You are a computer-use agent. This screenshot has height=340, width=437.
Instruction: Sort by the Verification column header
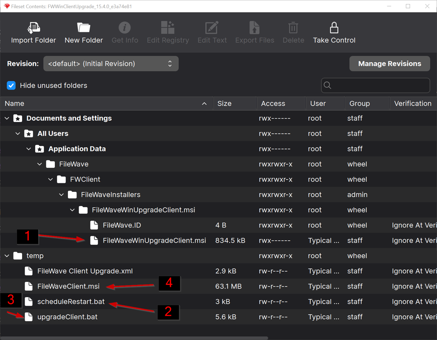click(x=413, y=104)
